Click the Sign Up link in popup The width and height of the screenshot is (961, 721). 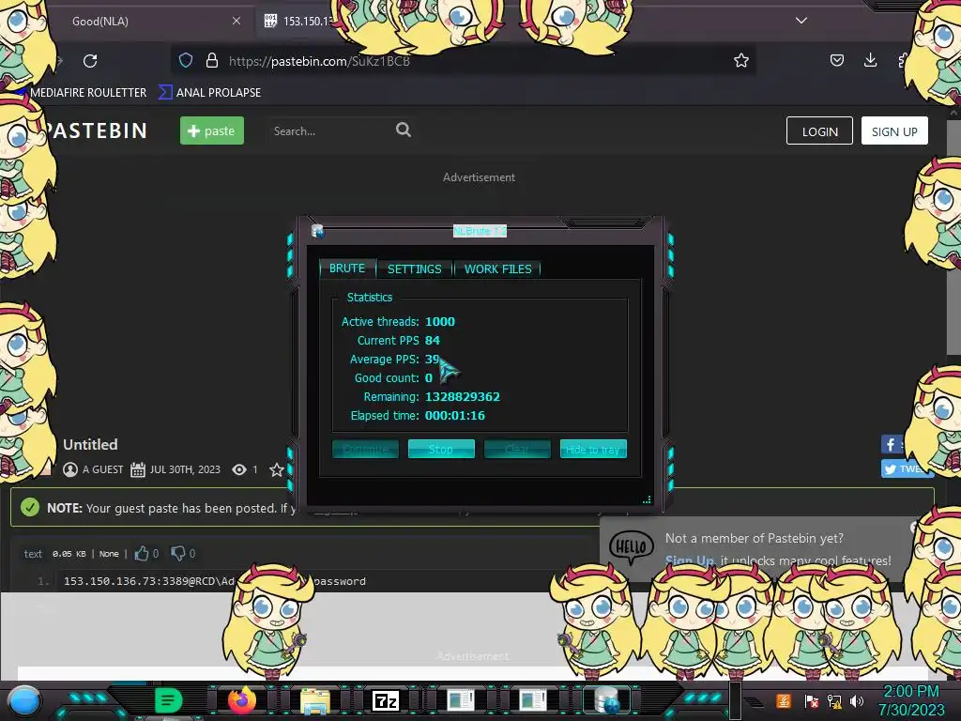point(690,561)
